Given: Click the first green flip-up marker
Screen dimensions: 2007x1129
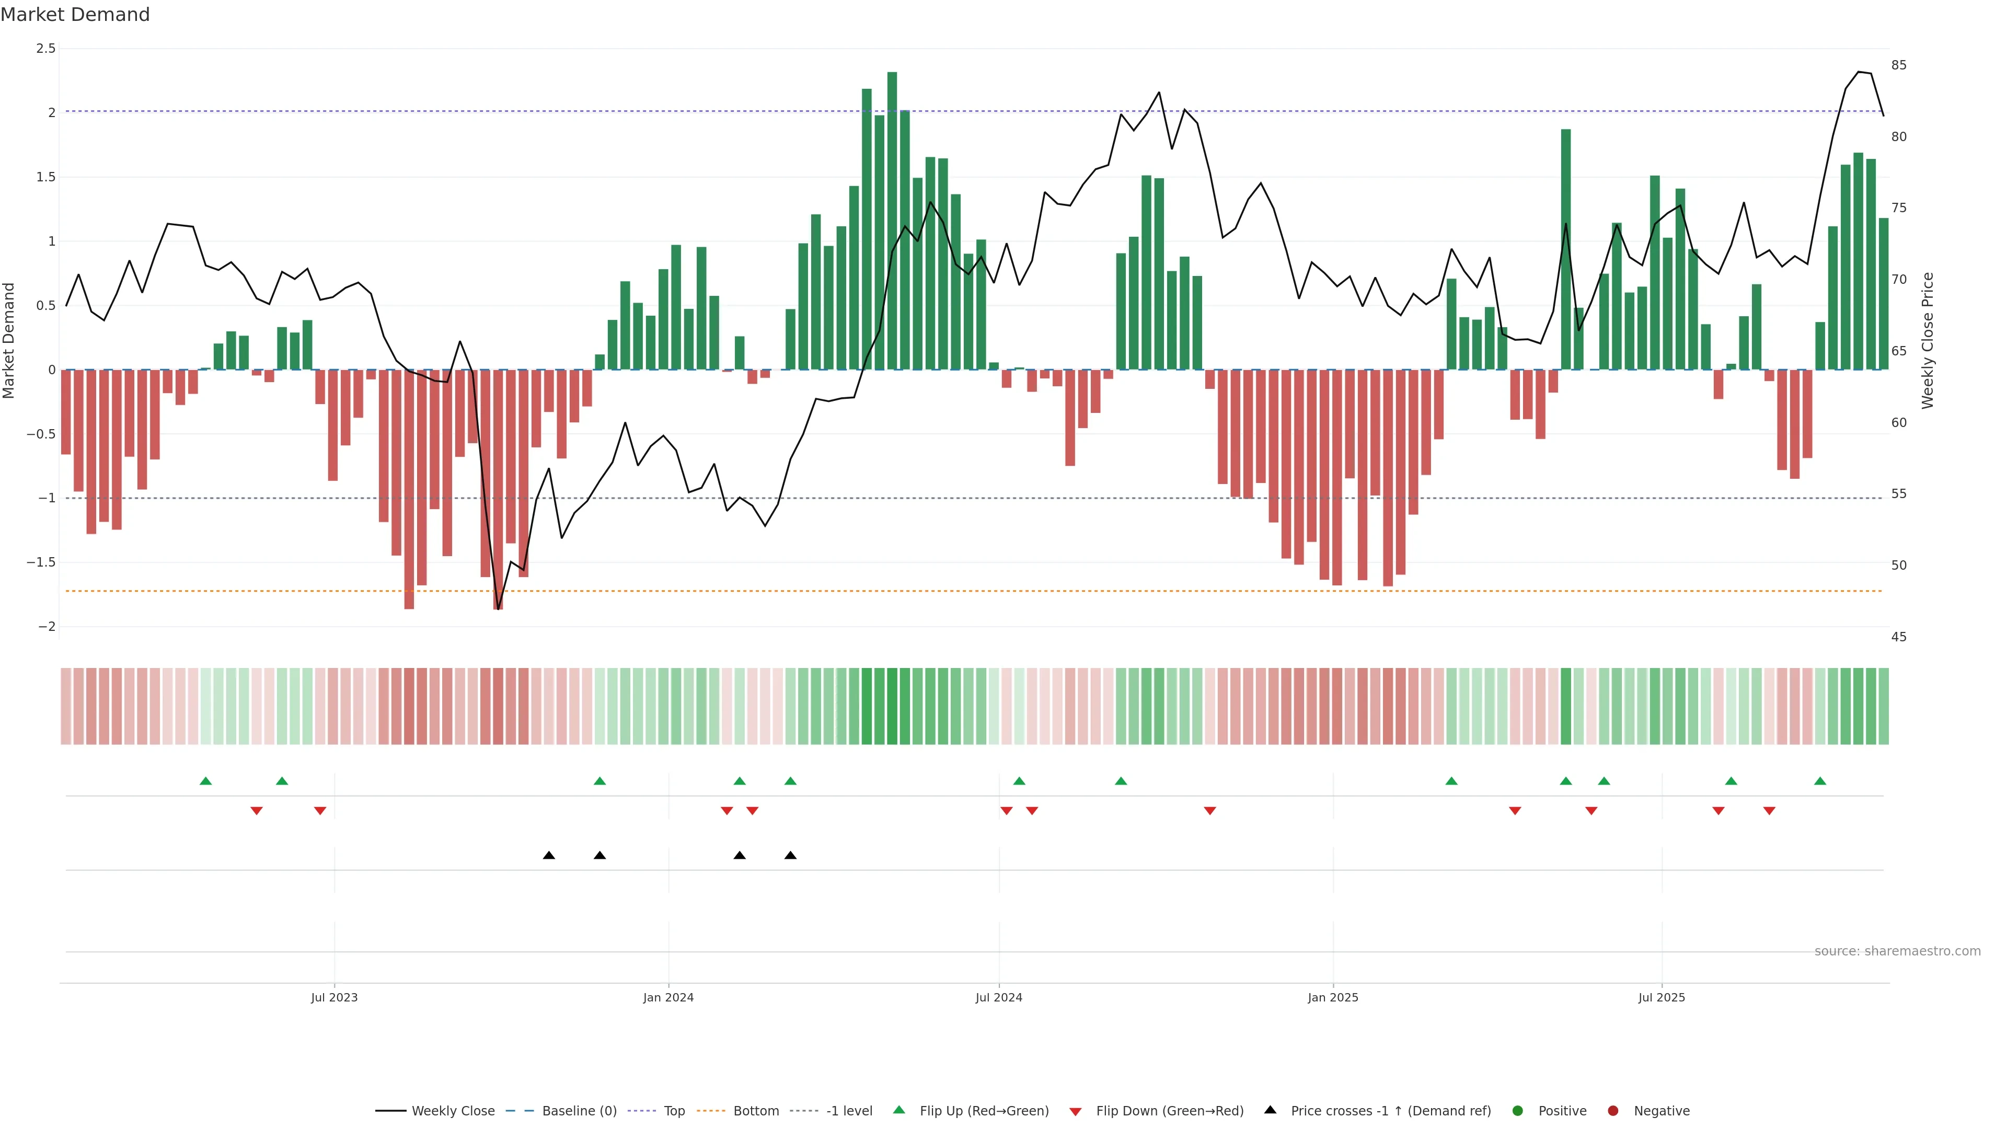Looking at the screenshot, I should [206, 781].
